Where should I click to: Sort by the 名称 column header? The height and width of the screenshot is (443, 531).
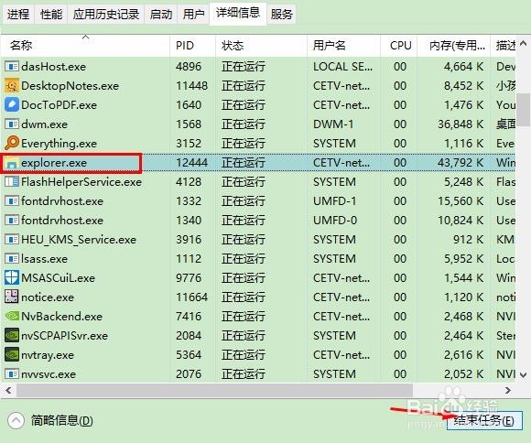click(84, 46)
